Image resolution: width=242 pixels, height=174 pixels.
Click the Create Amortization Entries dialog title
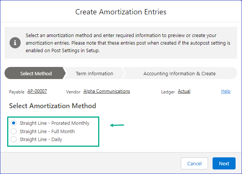pos(121,12)
